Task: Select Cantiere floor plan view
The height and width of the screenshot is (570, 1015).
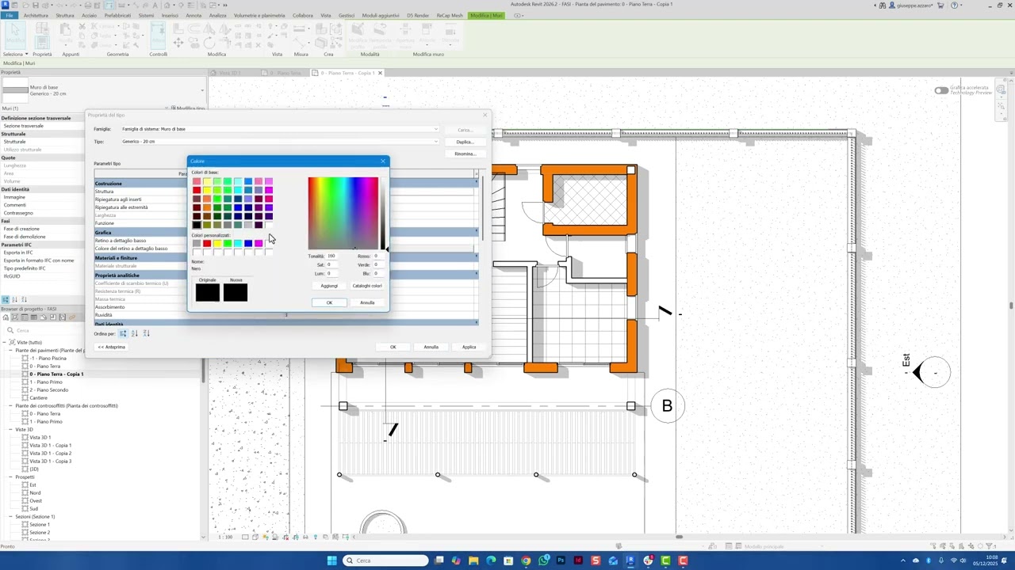Action: [39, 397]
